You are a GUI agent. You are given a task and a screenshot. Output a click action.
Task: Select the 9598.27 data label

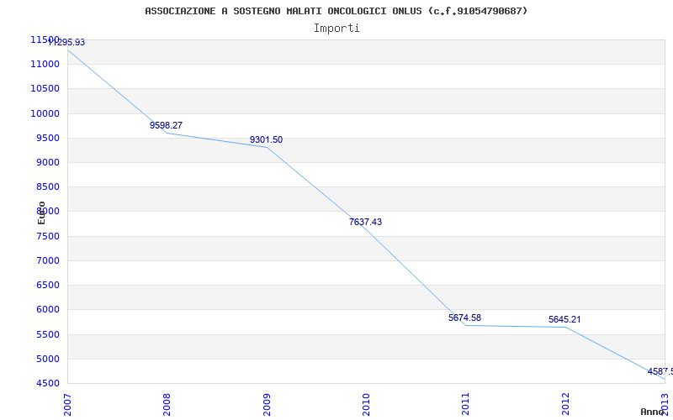pos(166,125)
